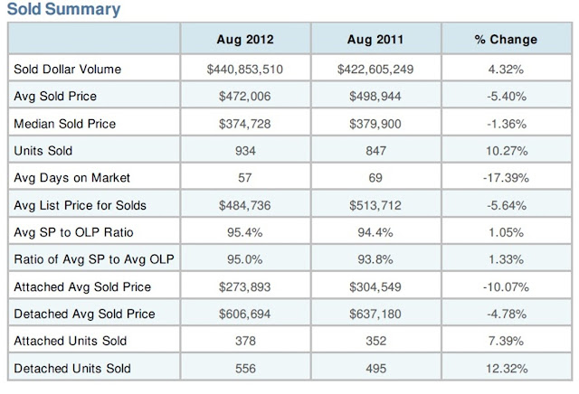579x394 pixels.
Task: Click the % Change column header
Action: (x=506, y=39)
